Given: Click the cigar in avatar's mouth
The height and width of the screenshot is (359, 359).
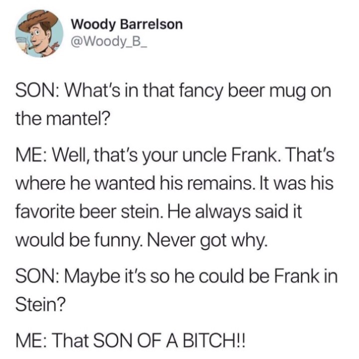Looking at the screenshot, I should (x=34, y=47).
